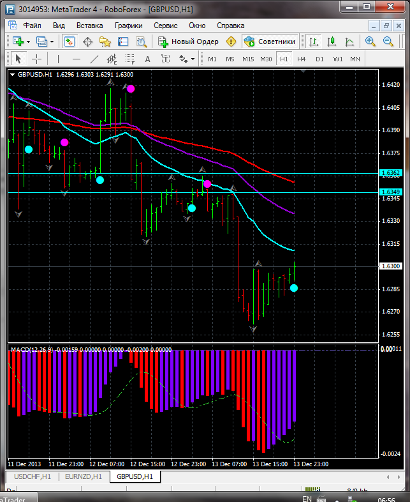Select the crosshair tool
The width and height of the screenshot is (410, 502).
[37, 59]
